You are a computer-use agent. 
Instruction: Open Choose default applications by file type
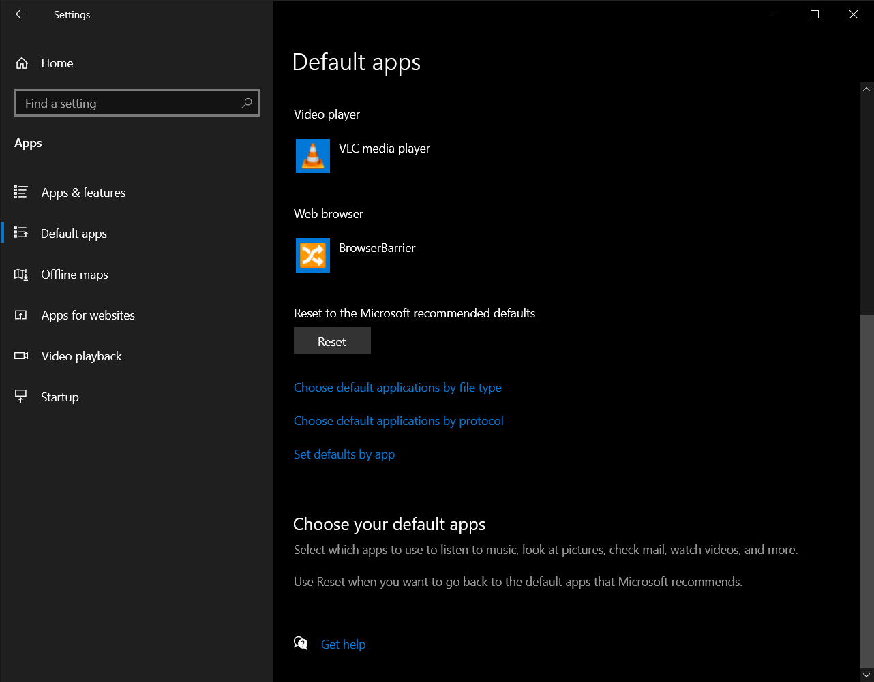(x=397, y=388)
